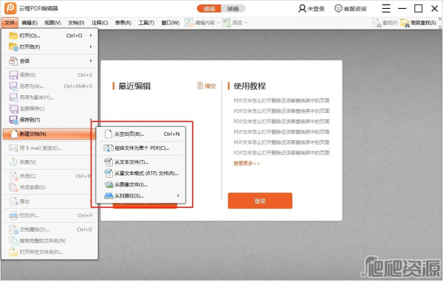Open the hamburger menu icon
This screenshot has height=281, width=443.
tap(386, 8)
